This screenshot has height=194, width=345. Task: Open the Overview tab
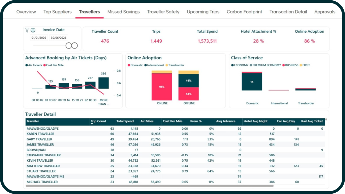tap(26, 12)
